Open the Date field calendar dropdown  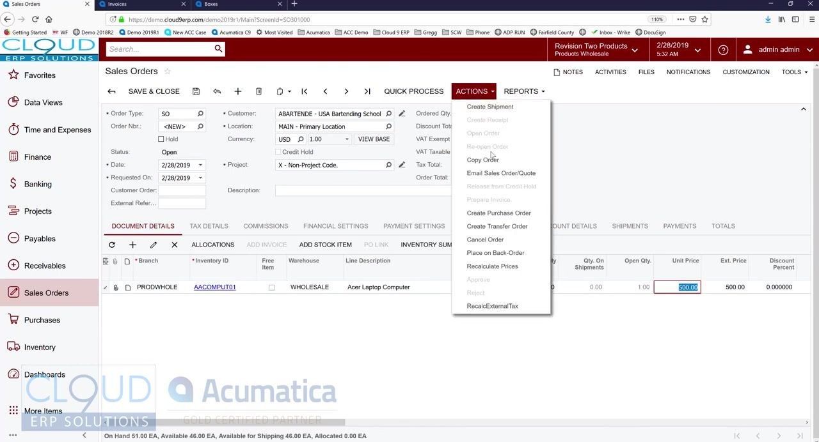(x=200, y=165)
